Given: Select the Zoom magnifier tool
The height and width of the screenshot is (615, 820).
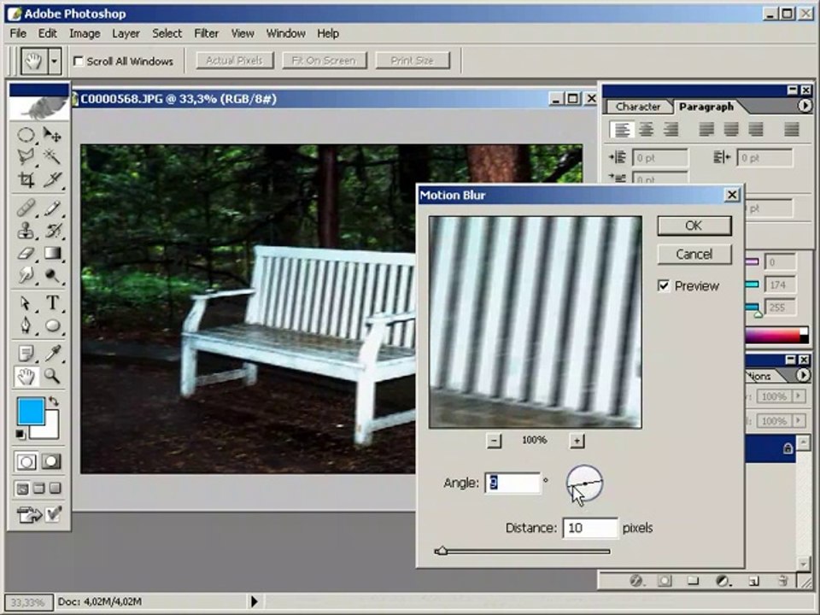Looking at the screenshot, I should tap(52, 376).
